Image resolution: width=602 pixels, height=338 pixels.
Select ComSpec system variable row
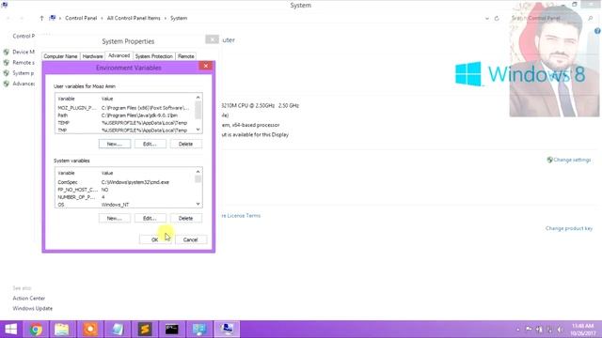coord(125,182)
